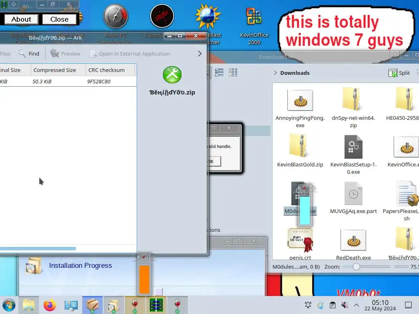419x314 pixels.
Task: Switch file manager to details view
Action: pos(233,72)
